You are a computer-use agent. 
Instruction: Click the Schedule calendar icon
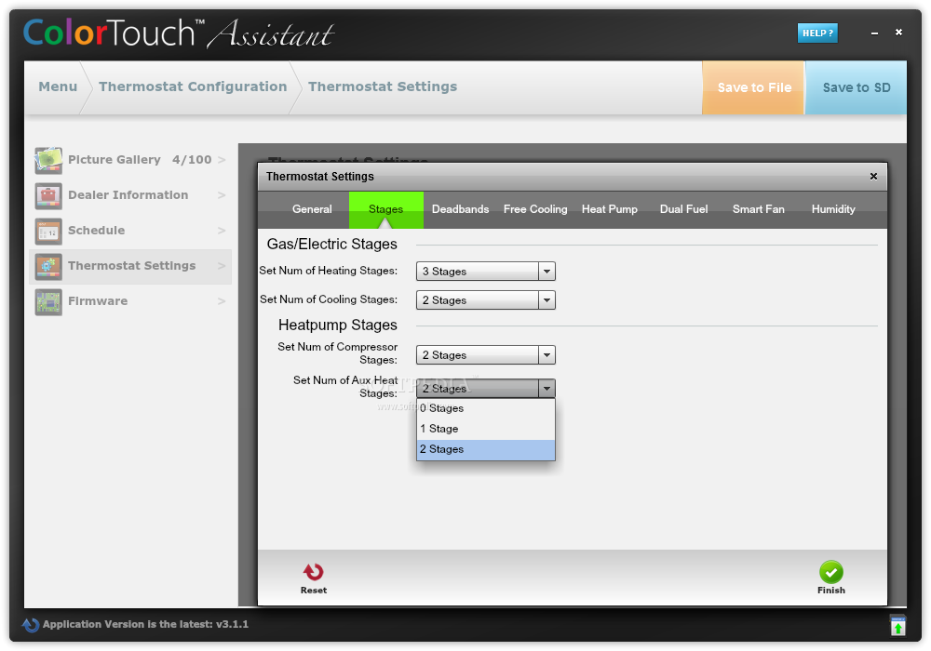click(x=48, y=232)
